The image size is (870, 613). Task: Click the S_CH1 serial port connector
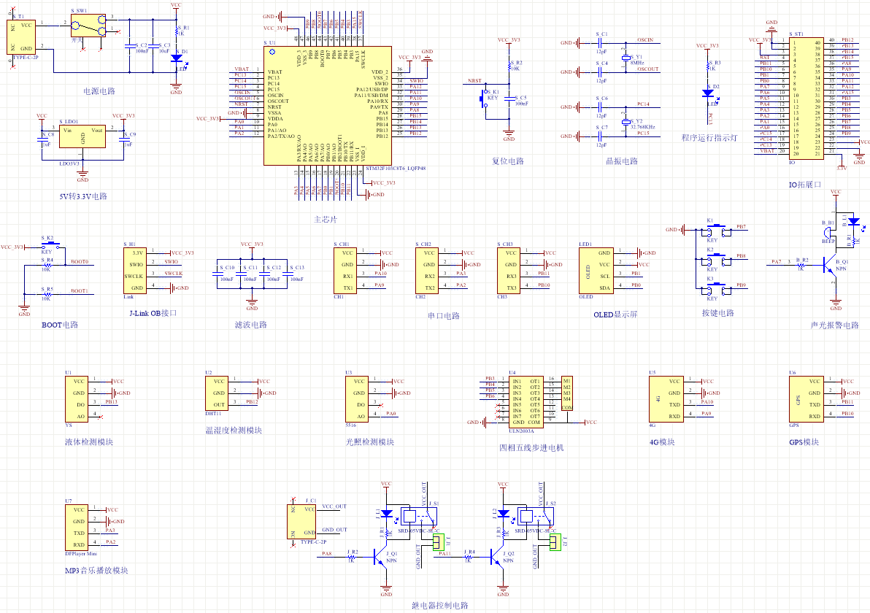[345, 270]
